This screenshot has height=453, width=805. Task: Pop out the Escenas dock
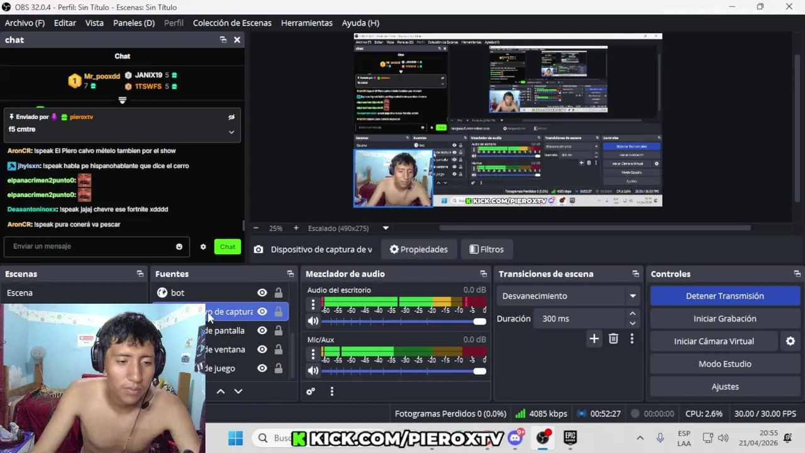140,274
